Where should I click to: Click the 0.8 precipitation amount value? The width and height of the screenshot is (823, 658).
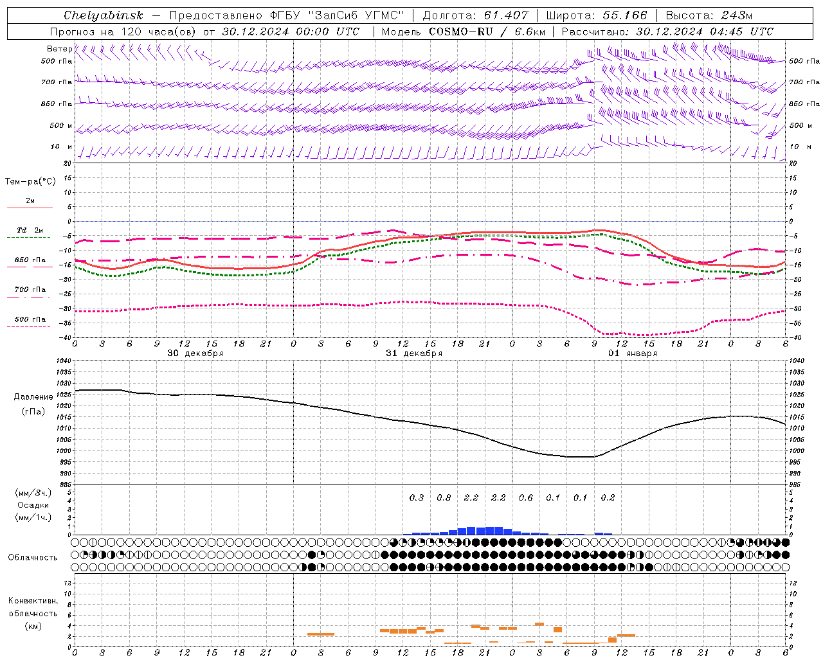click(x=444, y=497)
